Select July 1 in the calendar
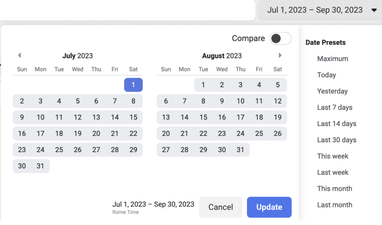This screenshot has width=382, height=225. (133, 85)
